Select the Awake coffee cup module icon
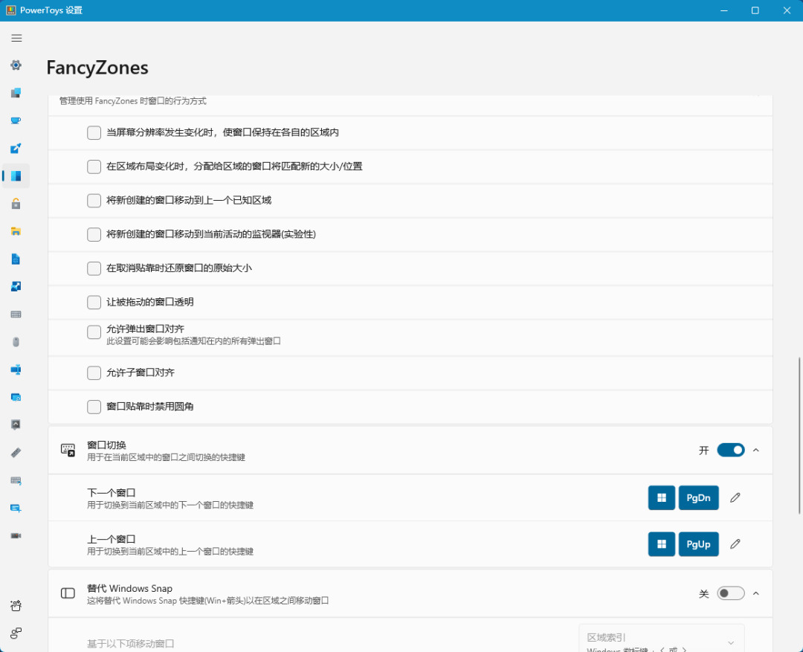Screen dimensions: 803x652 (x=16, y=120)
